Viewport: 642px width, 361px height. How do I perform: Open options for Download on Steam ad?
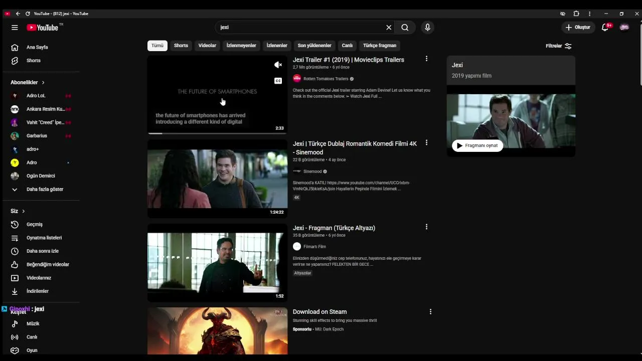430,311
